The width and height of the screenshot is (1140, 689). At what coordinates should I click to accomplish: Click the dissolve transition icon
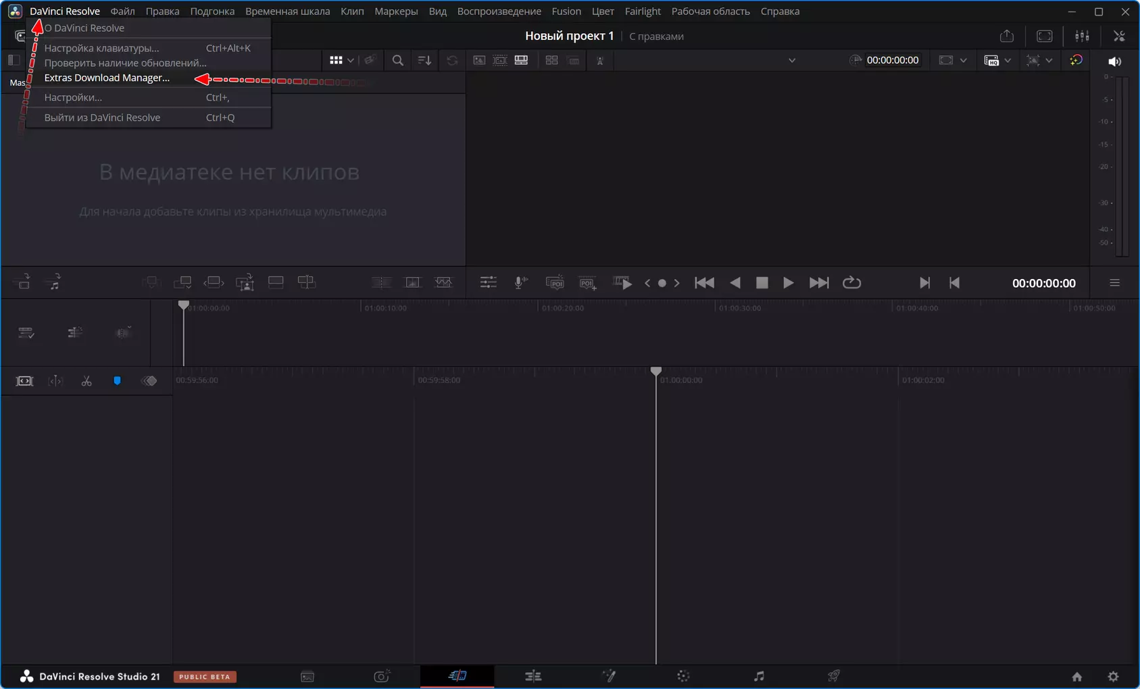point(412,282)
